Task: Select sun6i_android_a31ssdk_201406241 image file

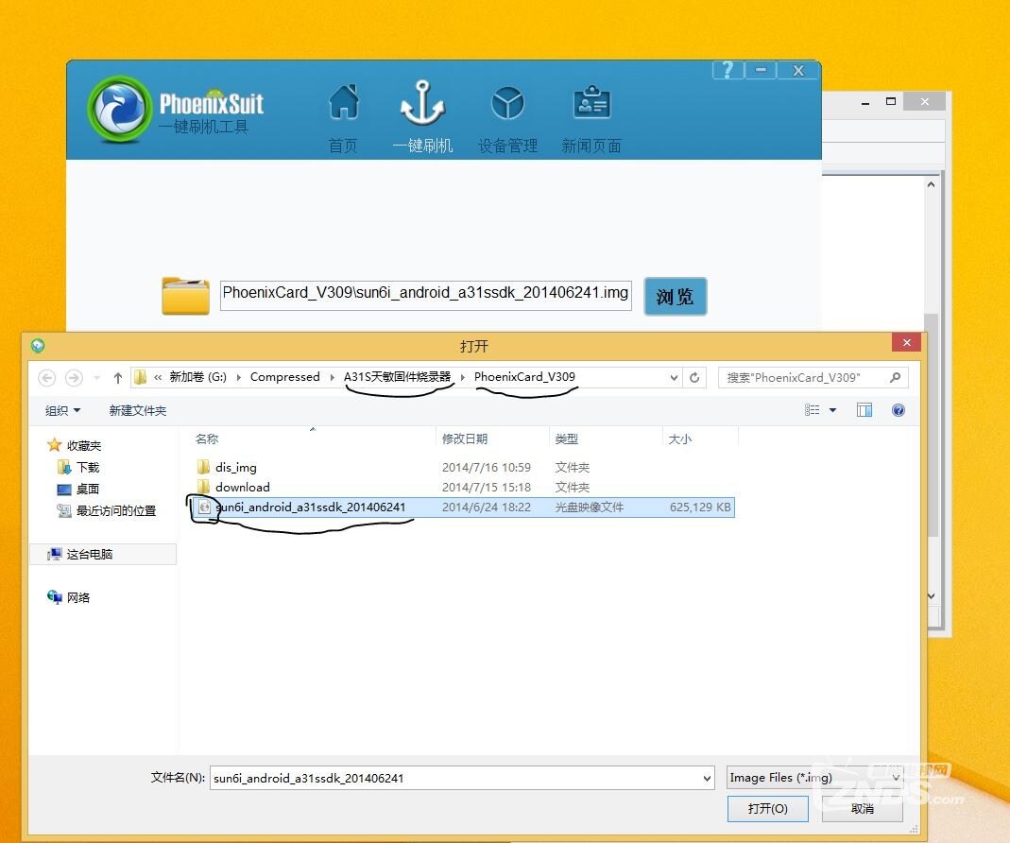Action: 463,508
